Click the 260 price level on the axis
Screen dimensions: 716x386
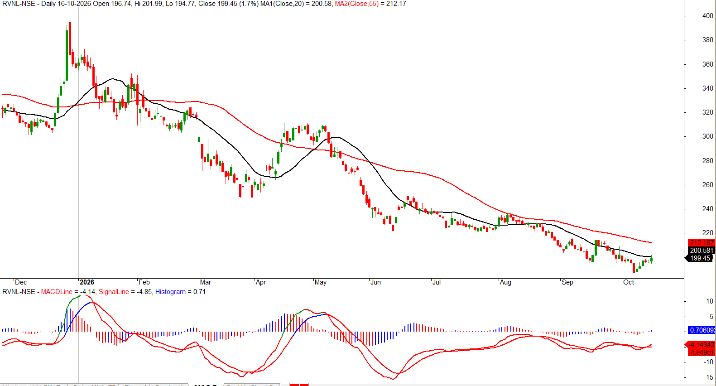(x=708, y=185)
